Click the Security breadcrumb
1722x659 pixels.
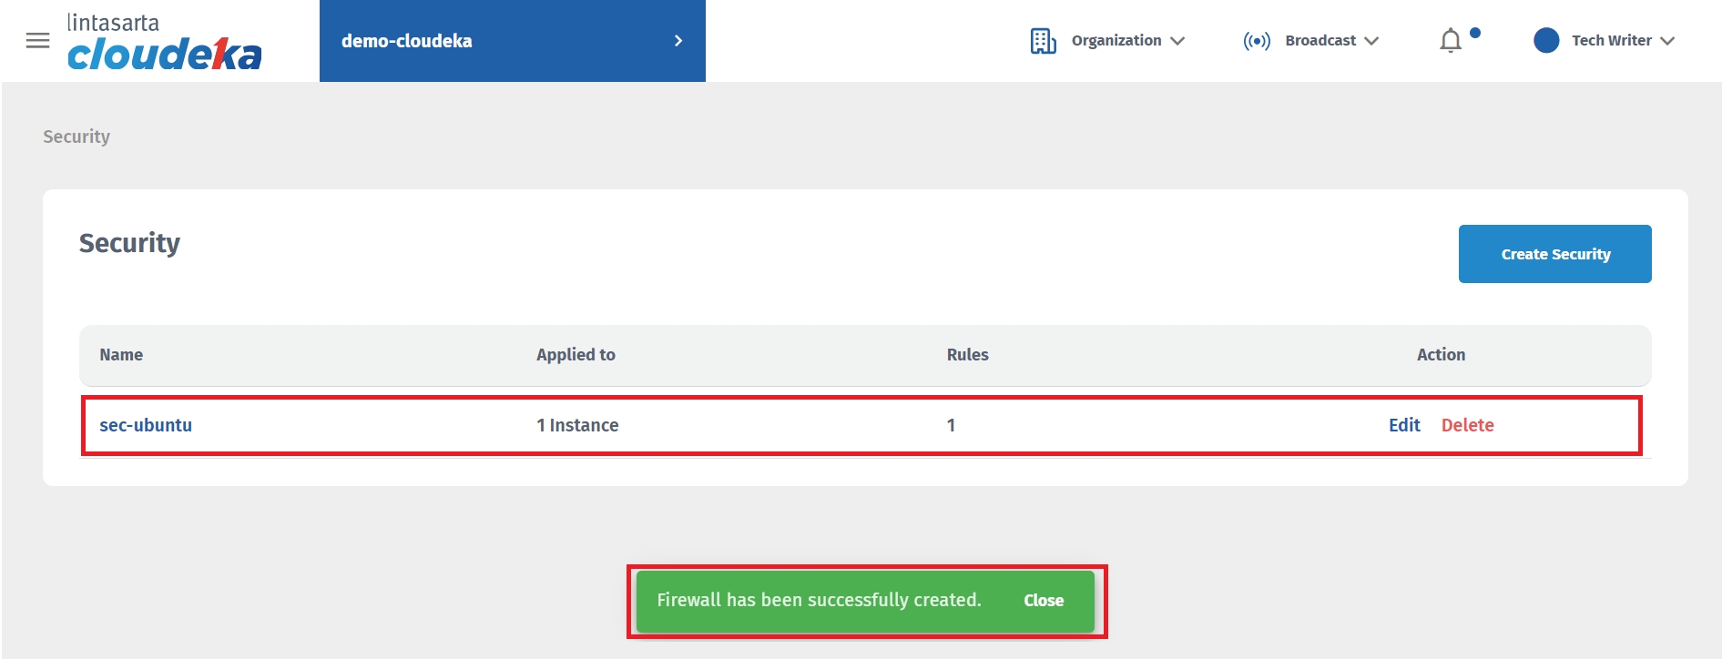(76, 137)
